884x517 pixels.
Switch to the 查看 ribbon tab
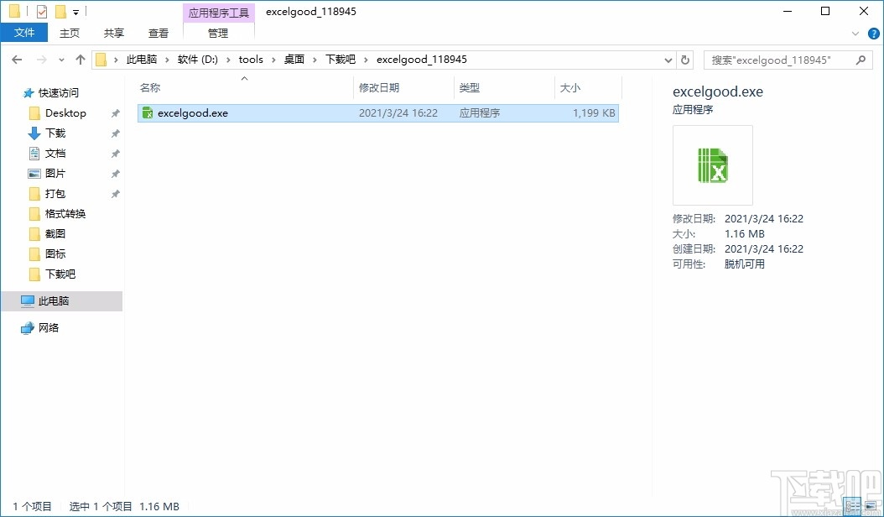tap(159, 33)
